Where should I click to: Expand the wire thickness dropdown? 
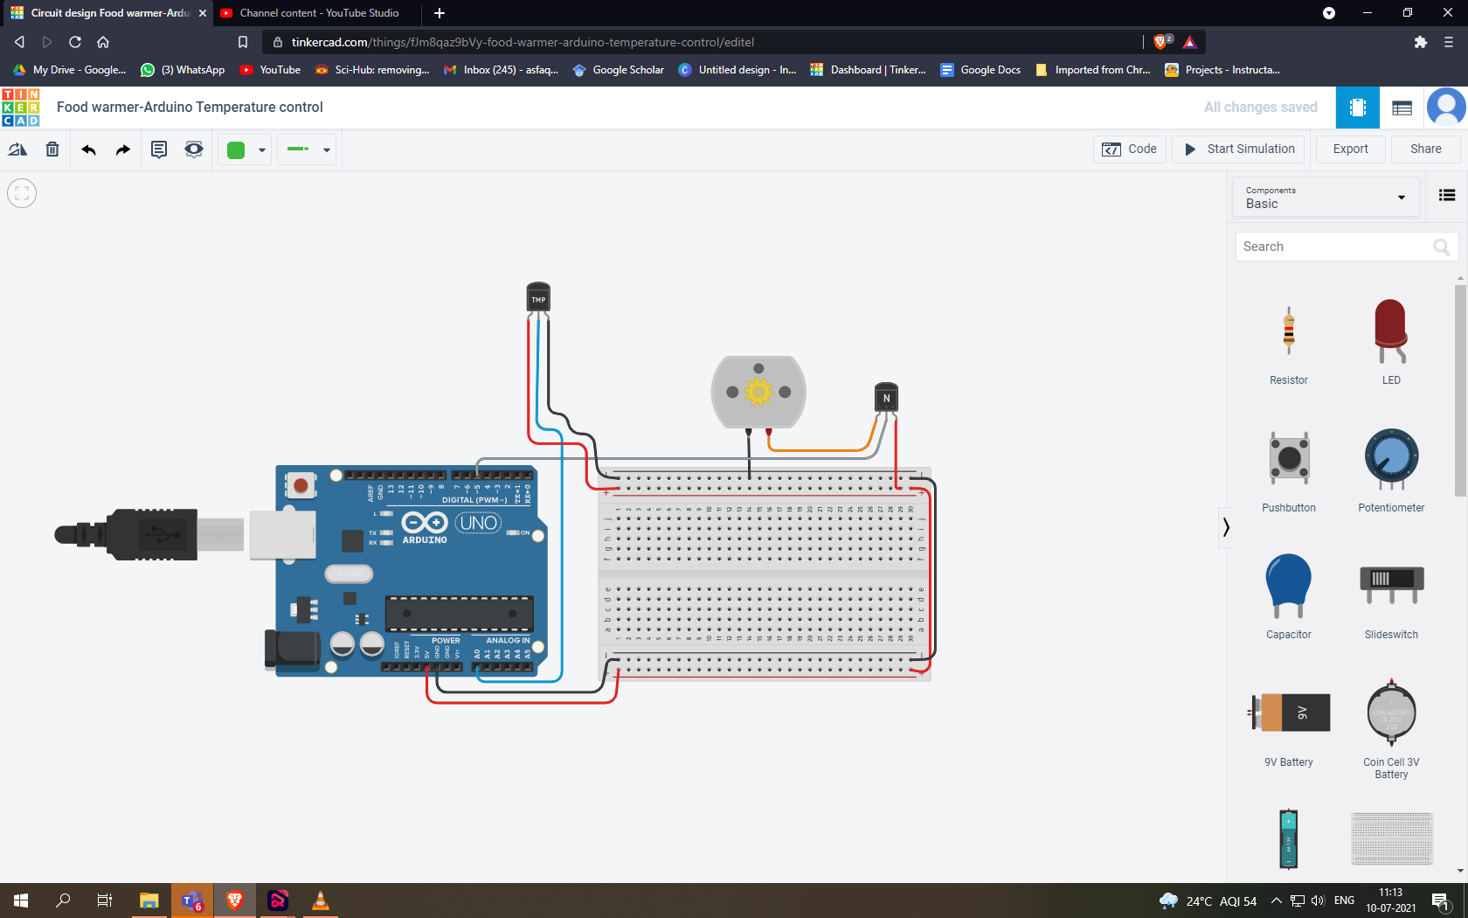(327, 150)
